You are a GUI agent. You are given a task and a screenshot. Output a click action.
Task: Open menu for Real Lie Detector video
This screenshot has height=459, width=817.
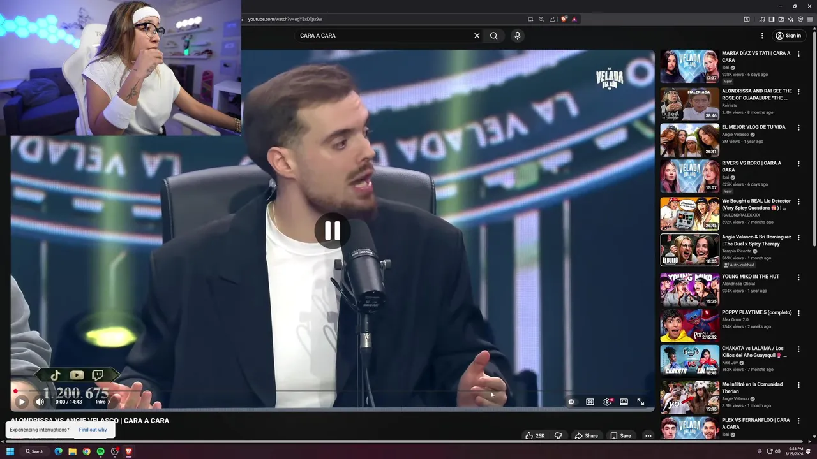(x=798, y=201)
